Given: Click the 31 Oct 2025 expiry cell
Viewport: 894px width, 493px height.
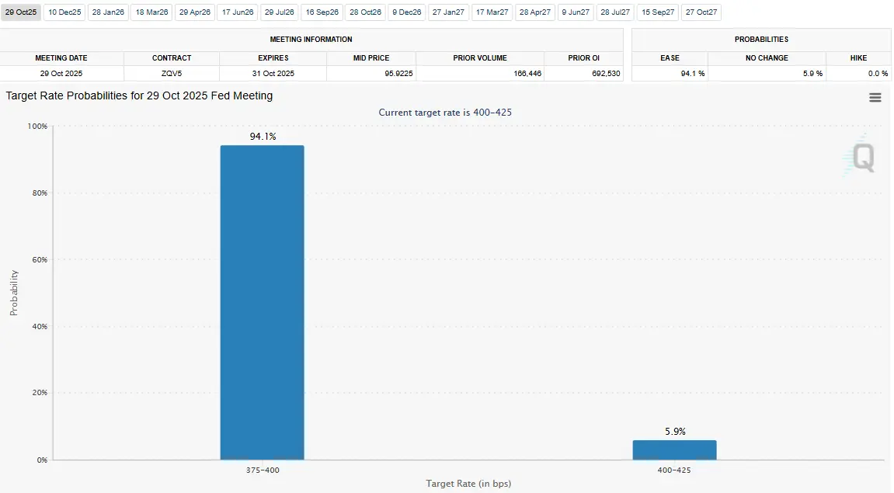Looking at the screenshot, I should tap(273, 74).
